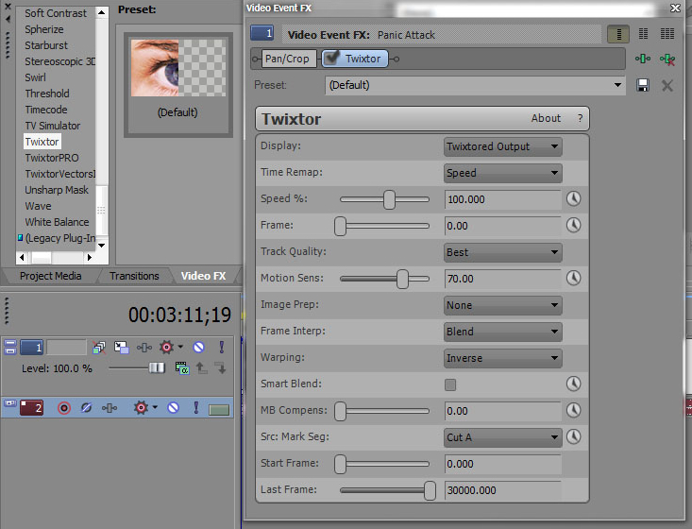This screenshot has height=529, width=692.
Task: Select the Pan/Crop button in effect chain
Action: point(287,59)
